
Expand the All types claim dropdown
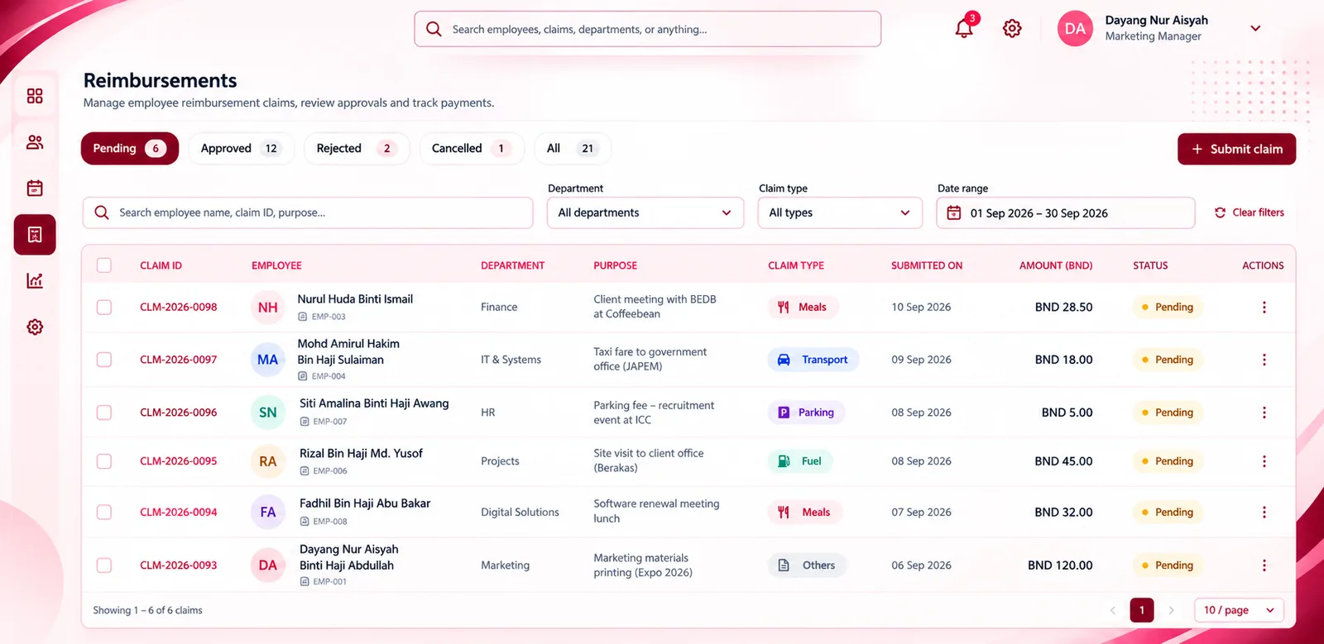[840, 213]
